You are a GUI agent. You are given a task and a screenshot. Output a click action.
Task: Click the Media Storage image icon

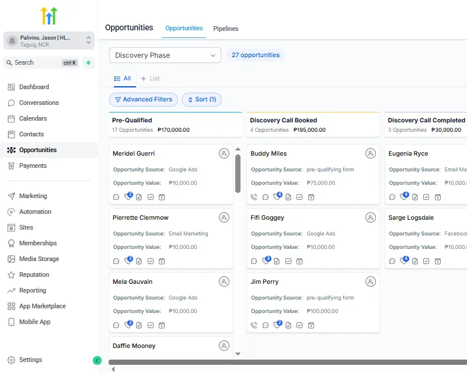point(11,259)
